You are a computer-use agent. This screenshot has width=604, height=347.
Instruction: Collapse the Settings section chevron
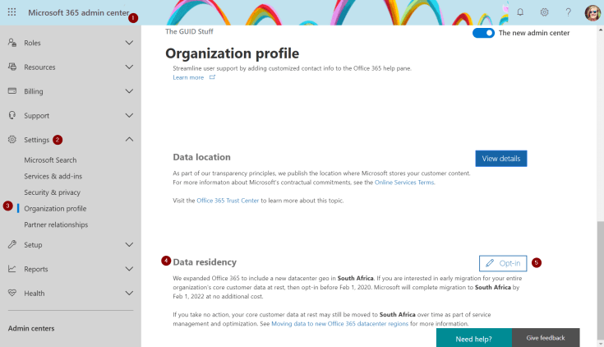click(129, 140)
